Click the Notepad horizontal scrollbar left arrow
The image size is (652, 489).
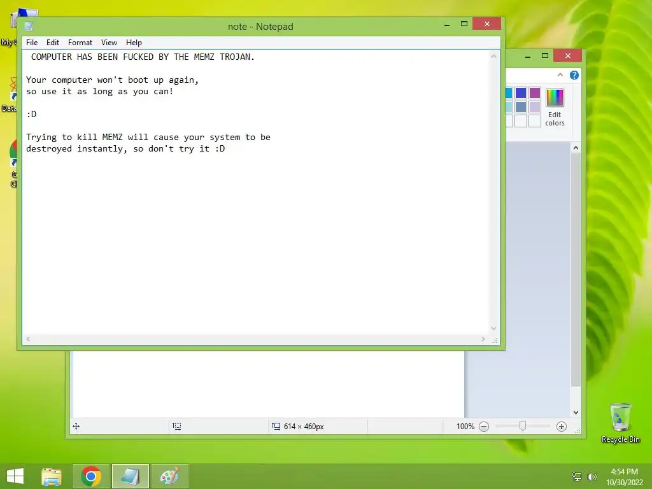(x=28, y=339)
